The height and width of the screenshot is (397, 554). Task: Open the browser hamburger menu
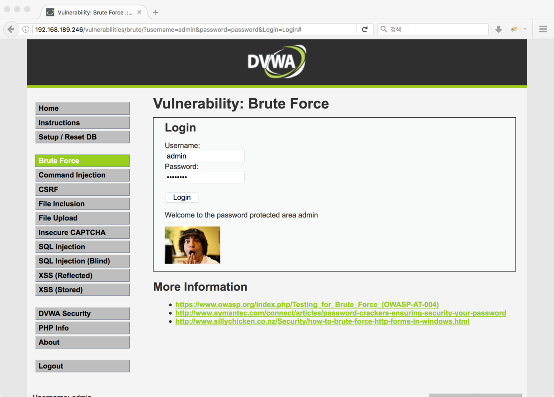[x=543, y=29]
